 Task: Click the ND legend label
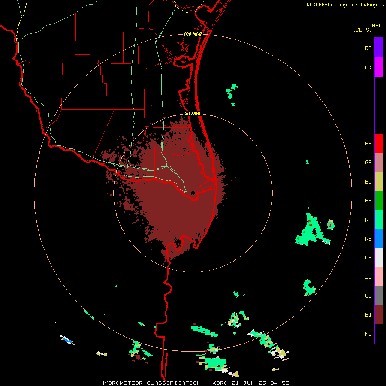pos(368,334)
